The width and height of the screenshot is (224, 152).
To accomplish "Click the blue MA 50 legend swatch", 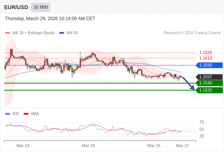I will 62,33.
